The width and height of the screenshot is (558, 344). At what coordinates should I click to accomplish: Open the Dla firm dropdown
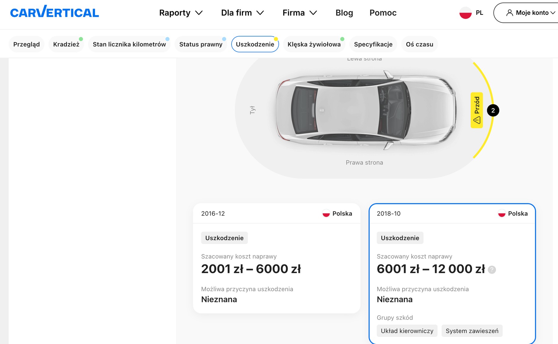(x=242, y=13)
